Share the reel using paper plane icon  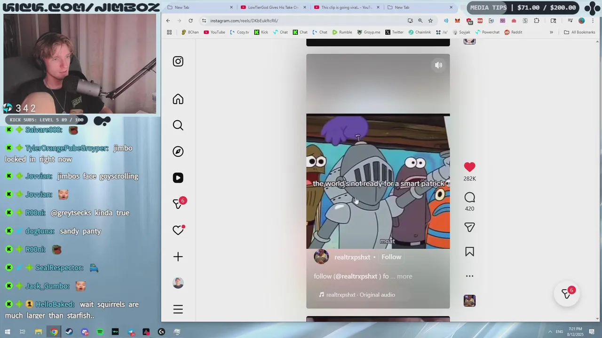click(469, 227)
